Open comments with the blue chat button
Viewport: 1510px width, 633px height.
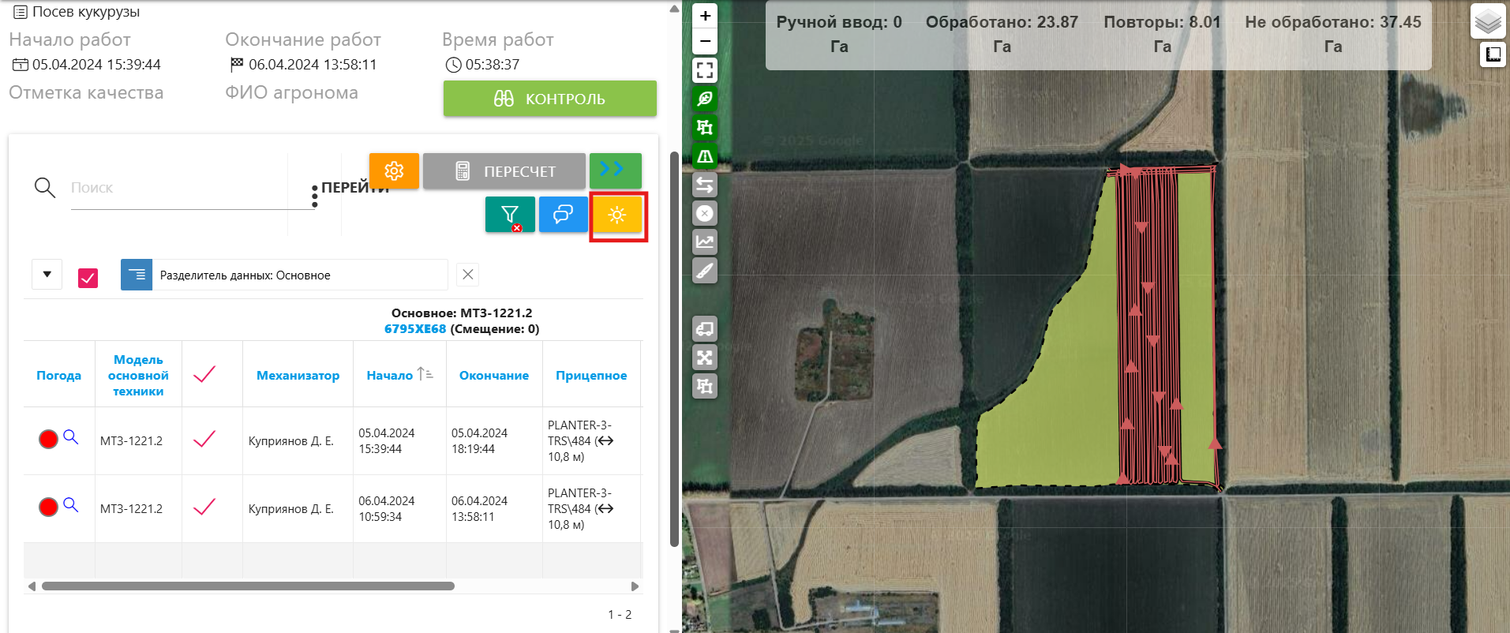[563, 215]
